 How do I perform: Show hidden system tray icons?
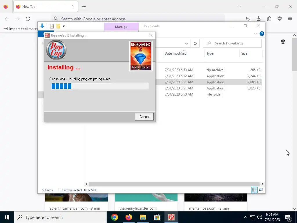[245, 217]
